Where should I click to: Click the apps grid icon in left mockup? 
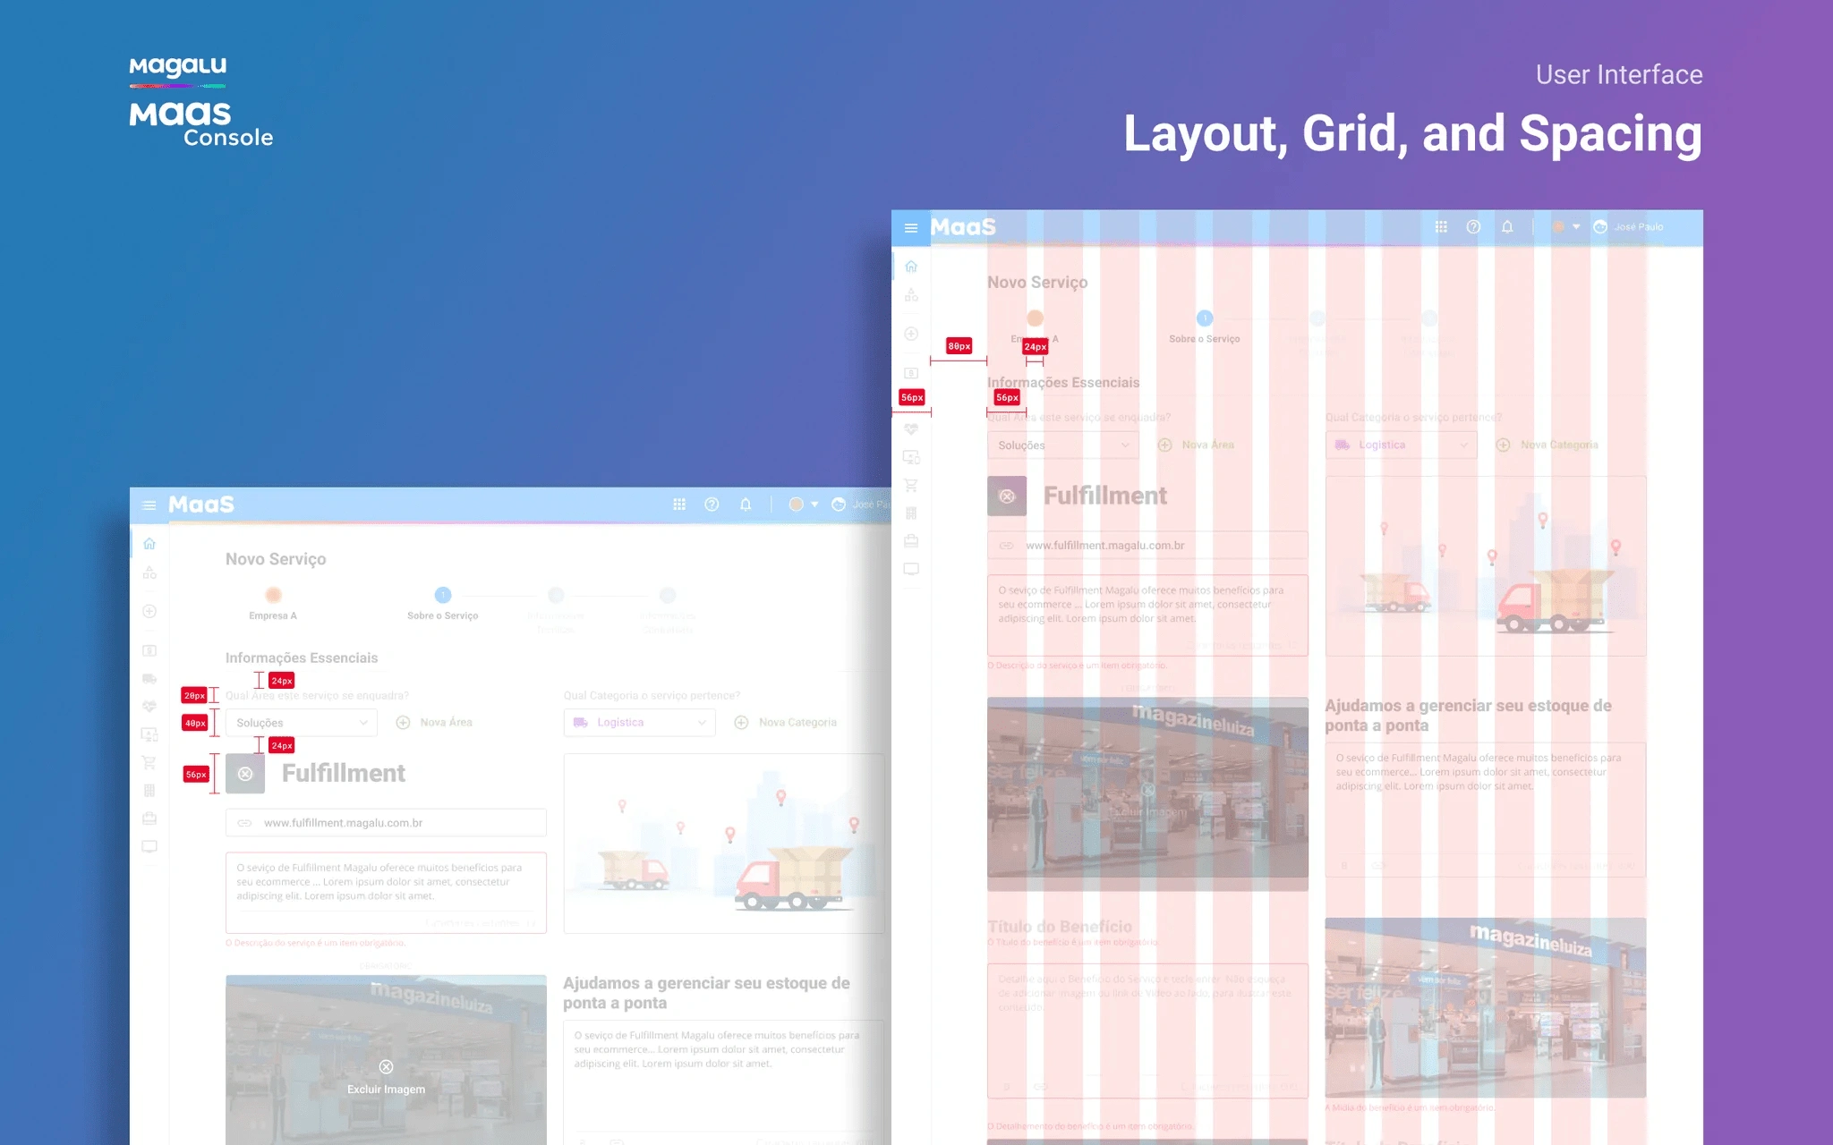tap(679, 505)
